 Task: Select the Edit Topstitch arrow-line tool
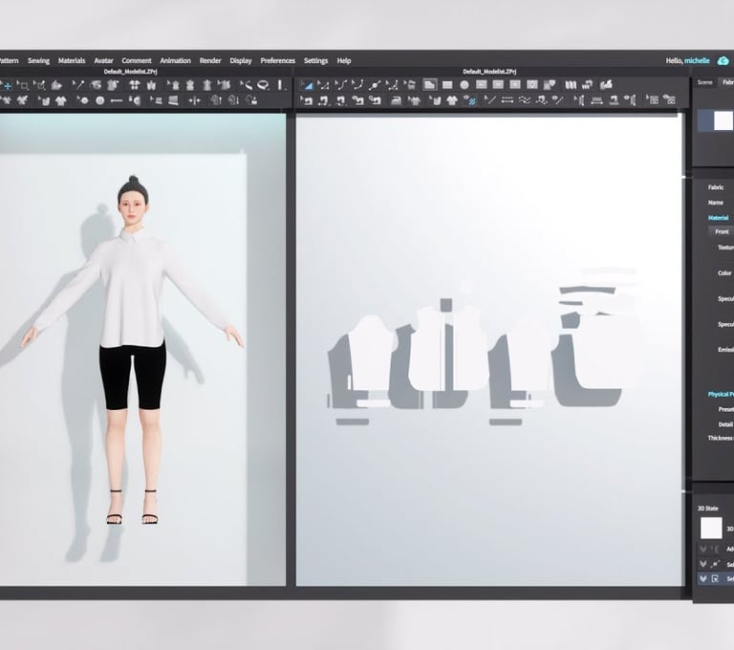tap(489, 100)
